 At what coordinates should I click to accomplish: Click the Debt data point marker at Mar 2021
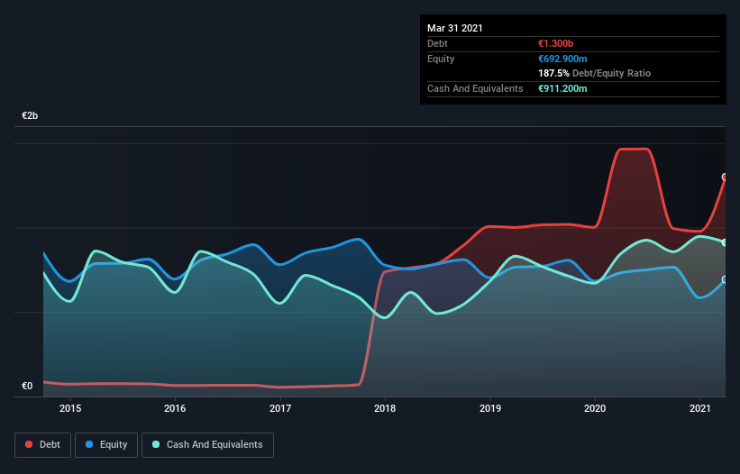point(725,177)
